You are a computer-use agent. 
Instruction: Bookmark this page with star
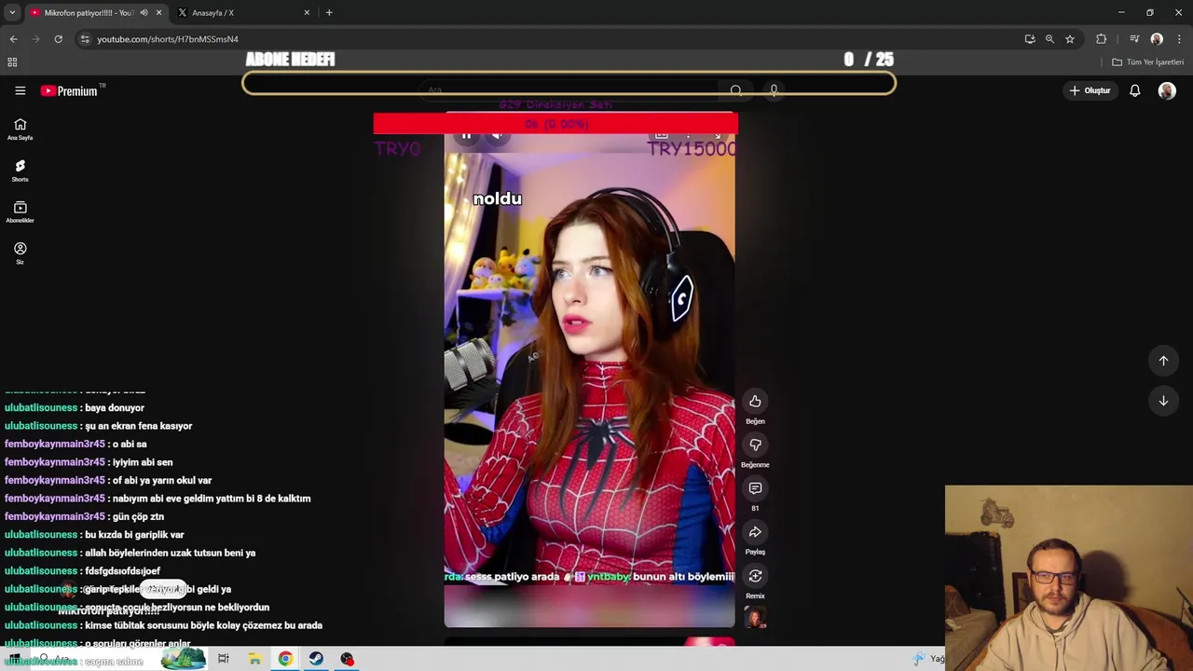(1070, 39)
